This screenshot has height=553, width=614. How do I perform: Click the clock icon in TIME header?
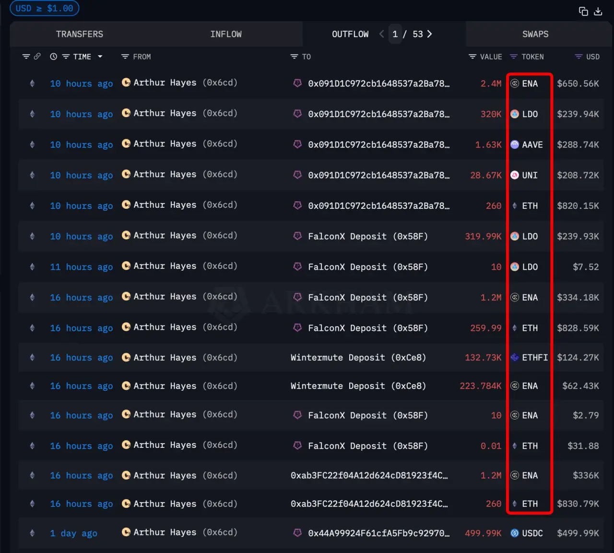click(x=54, y=57)
